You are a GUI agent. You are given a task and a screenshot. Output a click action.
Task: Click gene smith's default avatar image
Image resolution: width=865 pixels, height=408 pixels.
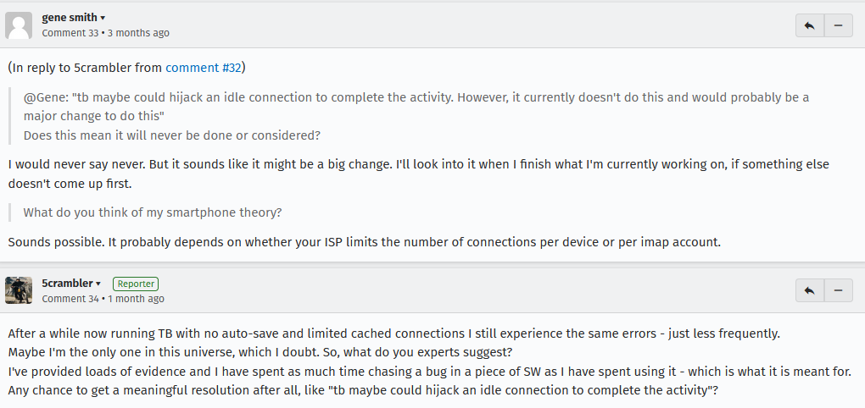tap(19, 25)
